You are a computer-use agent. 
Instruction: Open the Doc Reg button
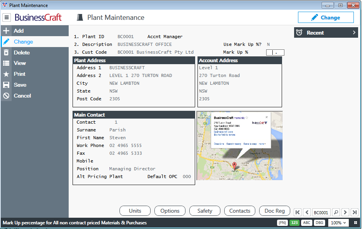tap(274, 211)
